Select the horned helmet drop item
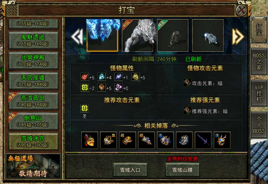Image resolution: width=268 pixels, height=184 pixels. (x=222, y=140)
